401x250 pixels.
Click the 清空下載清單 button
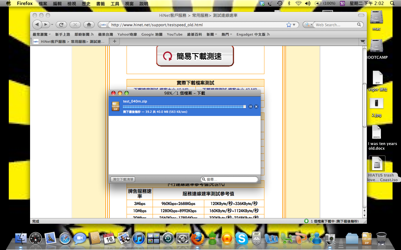pos(123,179)
